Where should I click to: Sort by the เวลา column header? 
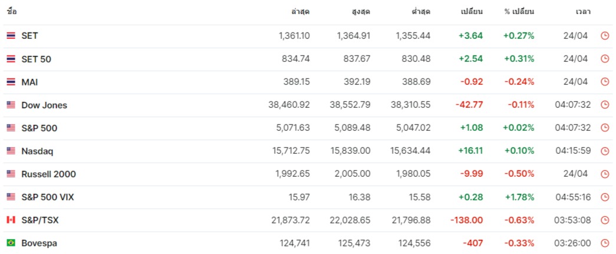[583, 12]
